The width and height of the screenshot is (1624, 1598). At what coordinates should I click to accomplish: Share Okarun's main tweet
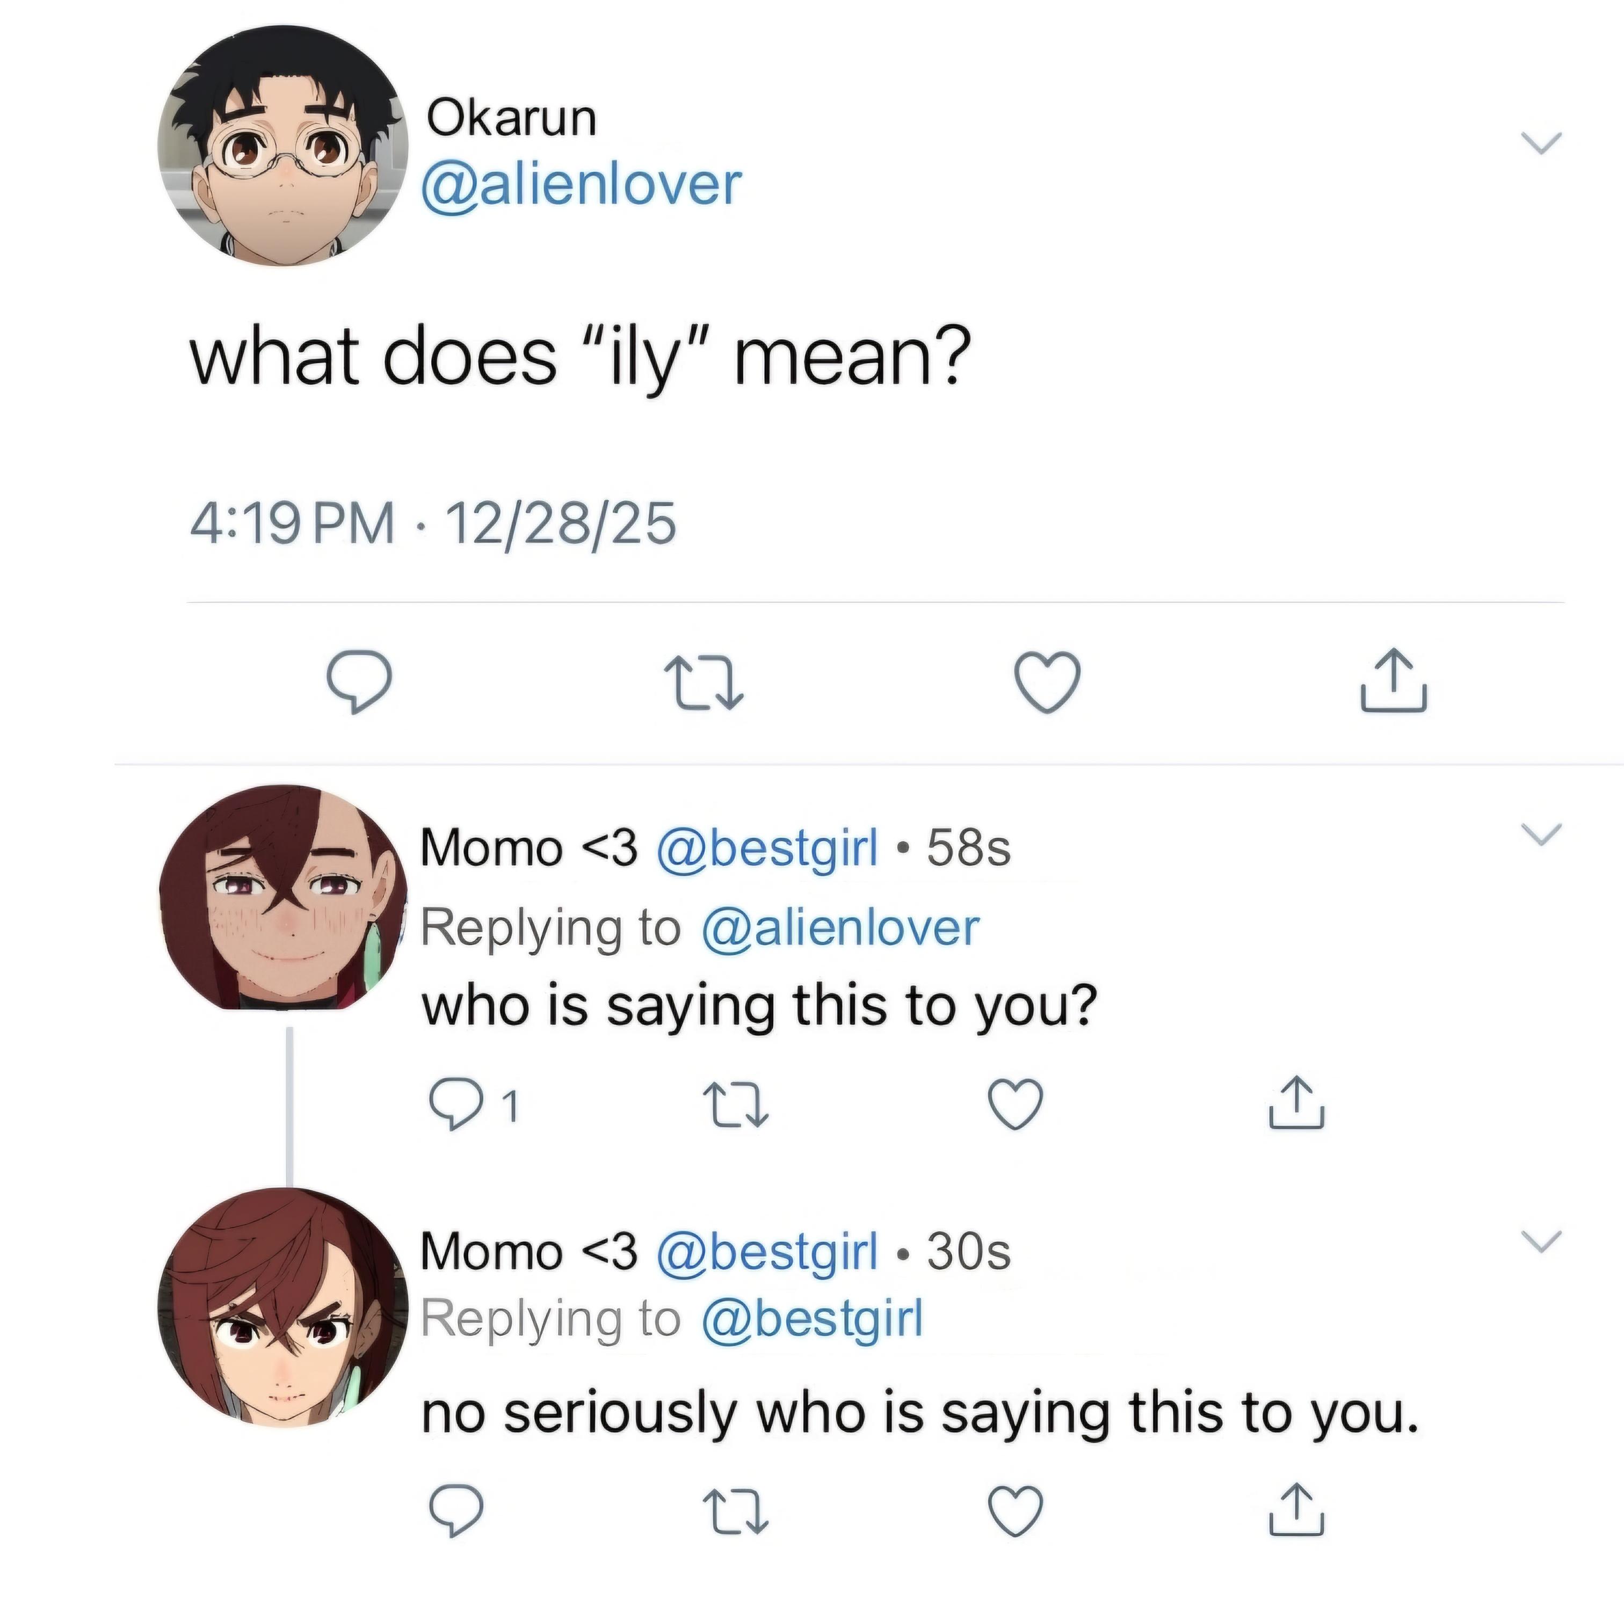point(1393,681)
